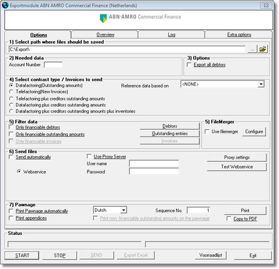Expand the Reference data based on dropdown

261,84
